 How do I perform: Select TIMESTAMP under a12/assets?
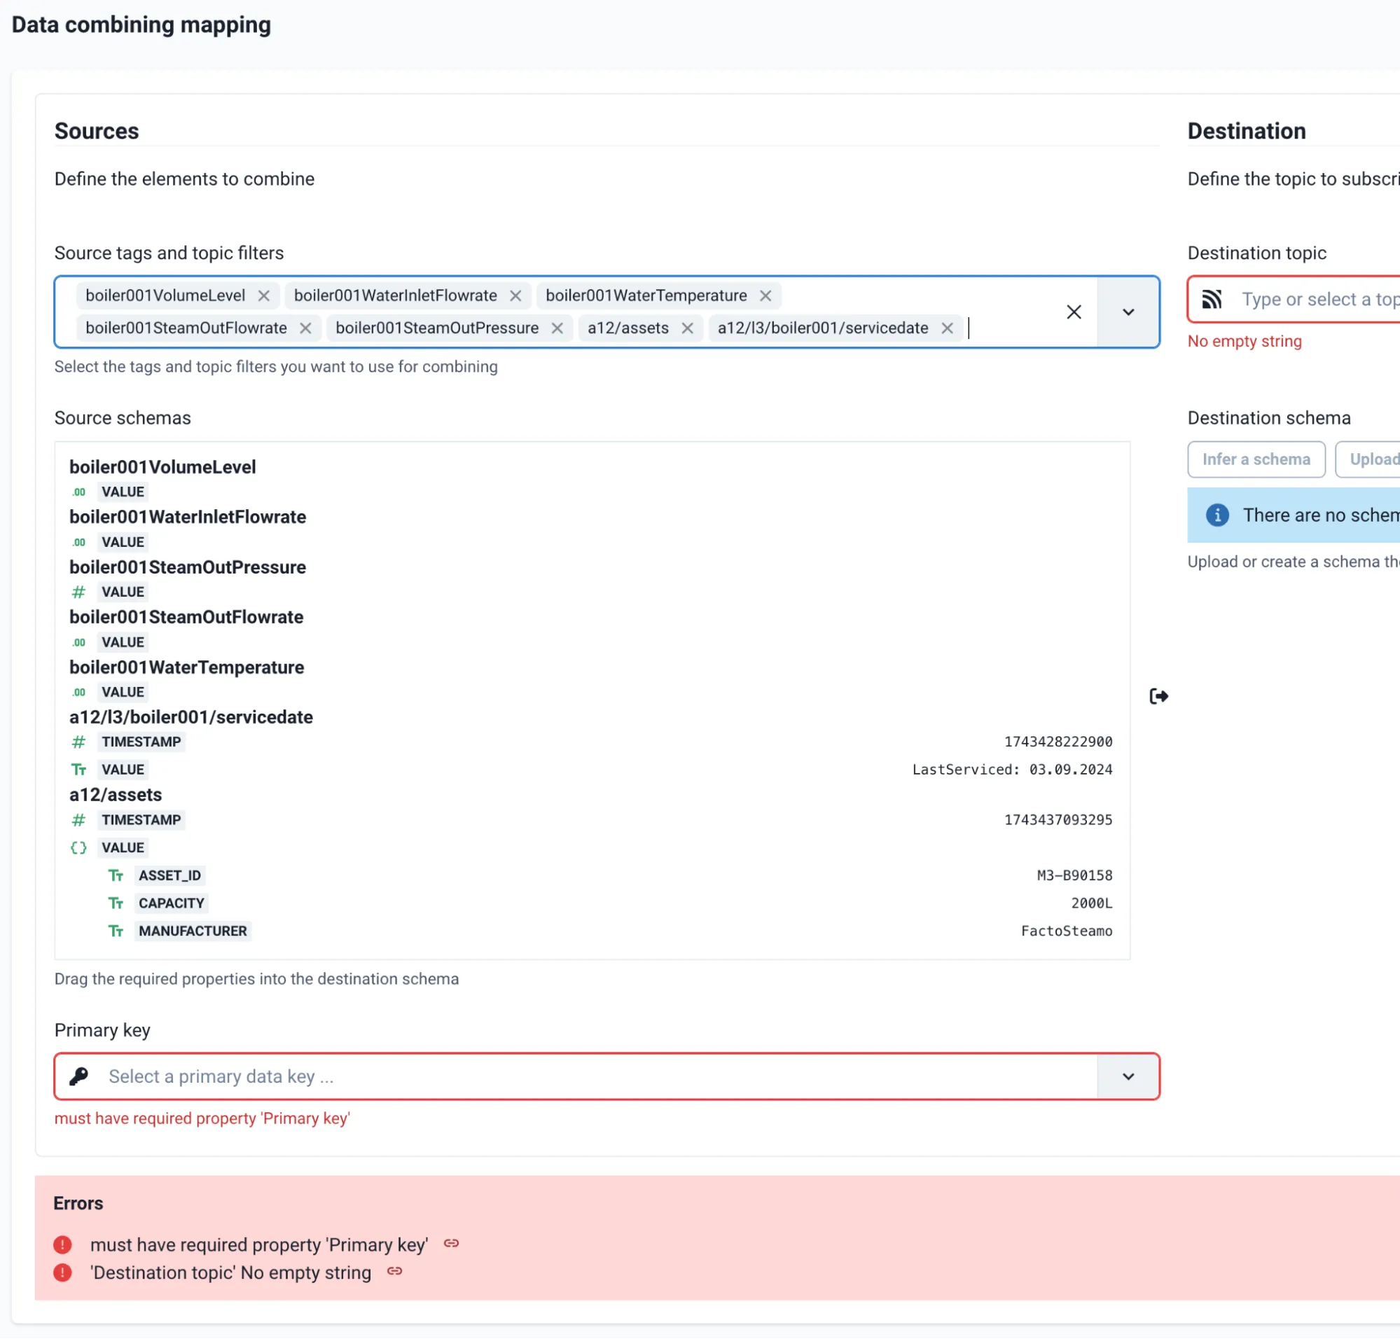(141, 820)
